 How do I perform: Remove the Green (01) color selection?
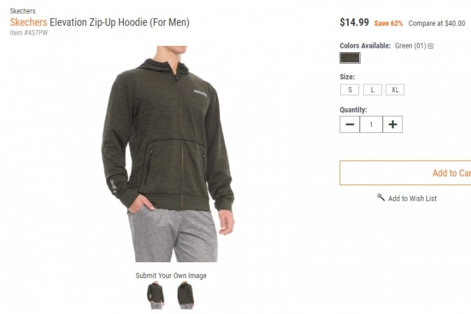[430, 46]
